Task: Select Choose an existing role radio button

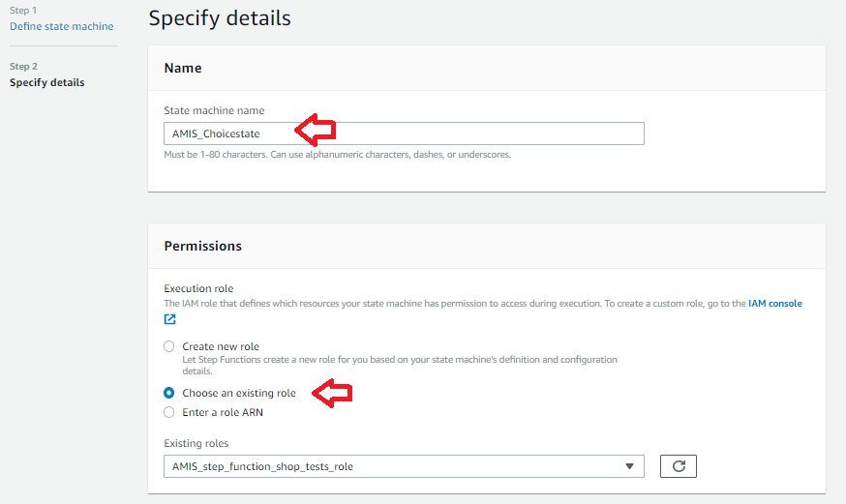Action: 169,393
